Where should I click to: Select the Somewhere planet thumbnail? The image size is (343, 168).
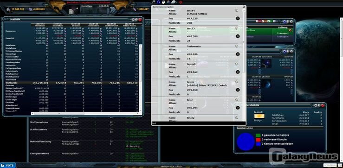point(266,63)
